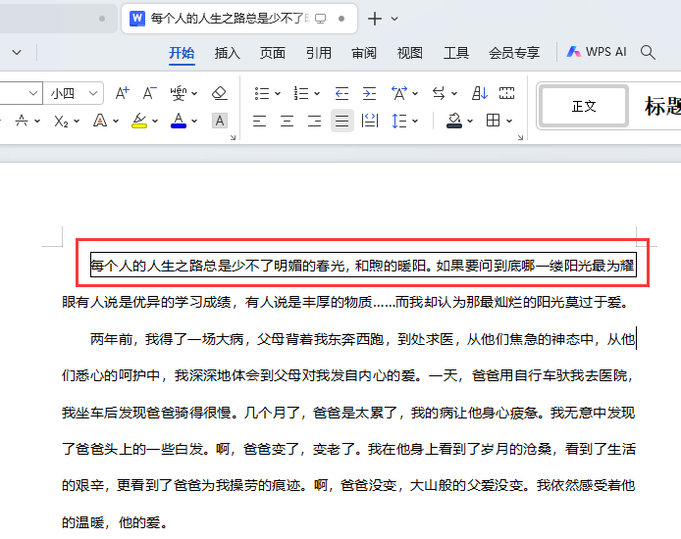681x539 pixels.
Task: Expand bullet list style dropdown
Action: click(278, 94)
